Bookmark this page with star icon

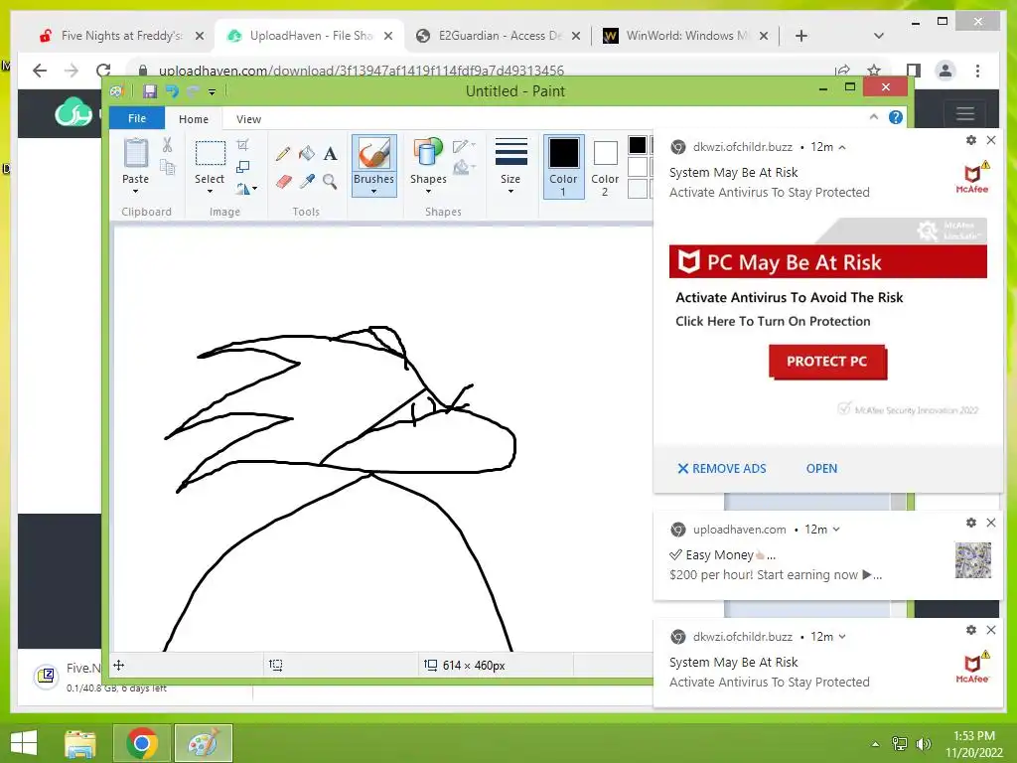click(x=874, y=71)
